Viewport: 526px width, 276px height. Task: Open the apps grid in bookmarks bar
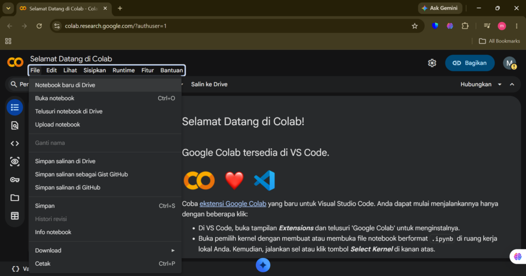8,41
